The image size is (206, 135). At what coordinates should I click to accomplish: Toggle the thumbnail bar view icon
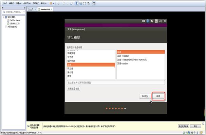point(81,3)
